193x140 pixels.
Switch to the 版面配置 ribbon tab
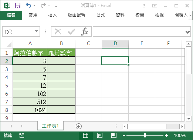(77, 15)
